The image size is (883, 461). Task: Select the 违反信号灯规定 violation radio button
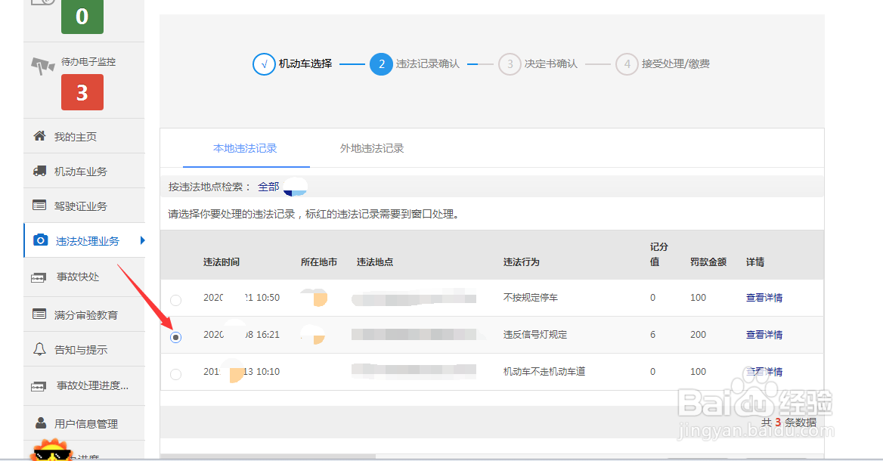tap(175, 337)
